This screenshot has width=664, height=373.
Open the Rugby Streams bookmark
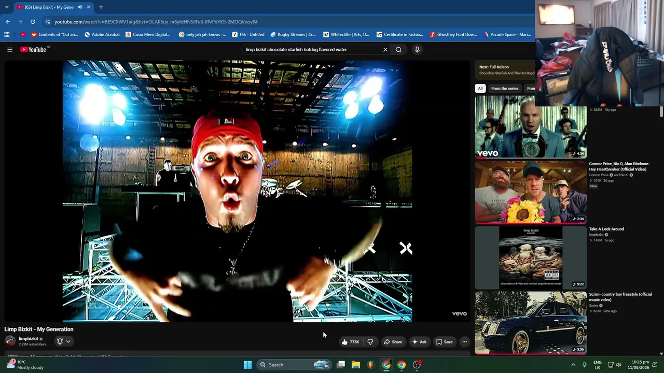tap(293, 35)
